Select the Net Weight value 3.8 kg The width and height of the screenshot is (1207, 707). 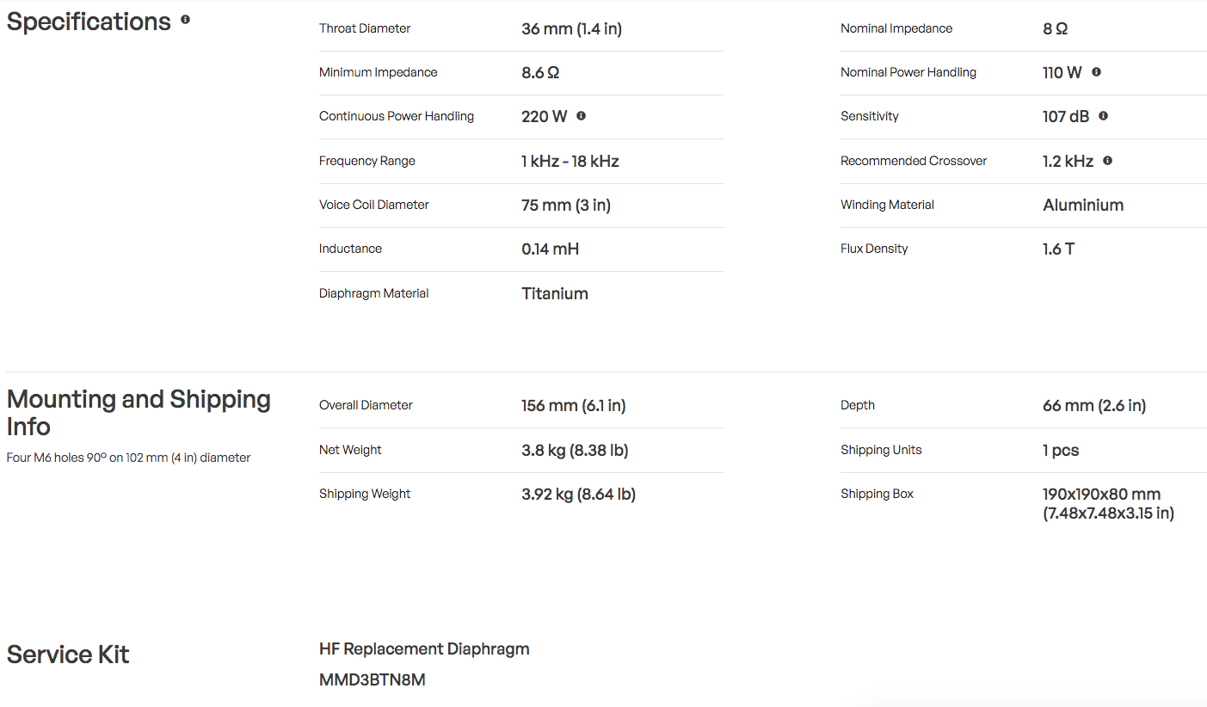tap(575, 450)
